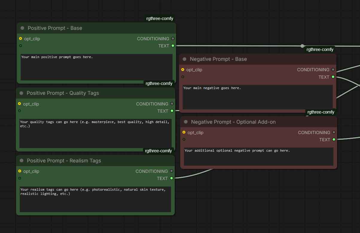Click the main positive prompt text box
The width and height of the screenshot is (360, 233).
[x=96, y=67]
